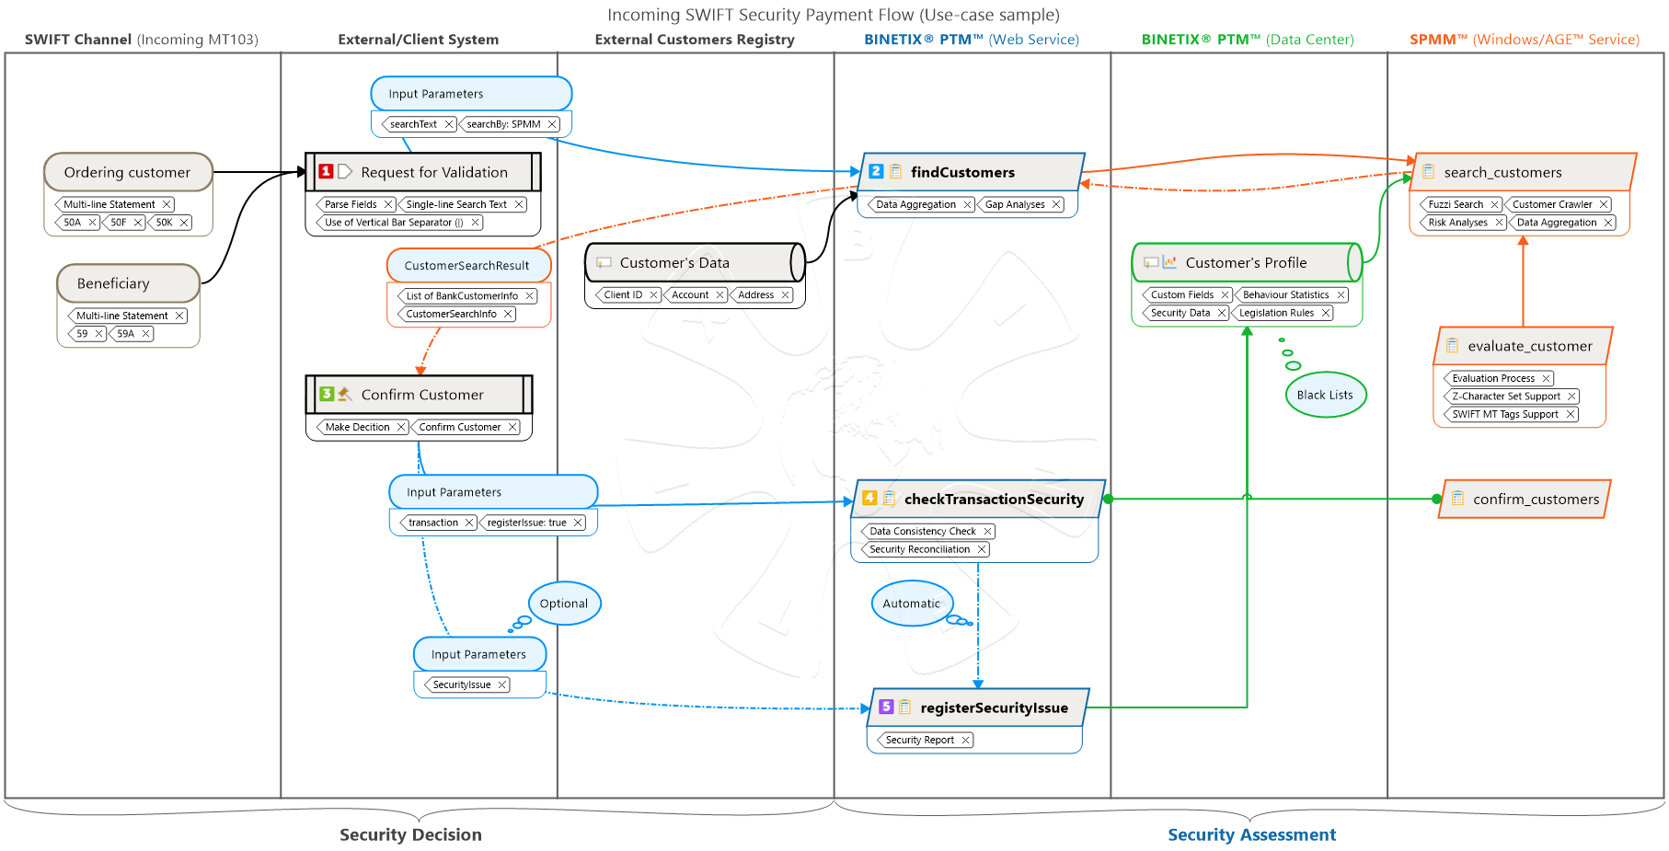The image size is (1669, 851).
Task: Click the Black Lists callout bubble
Action: (1325, 395)
